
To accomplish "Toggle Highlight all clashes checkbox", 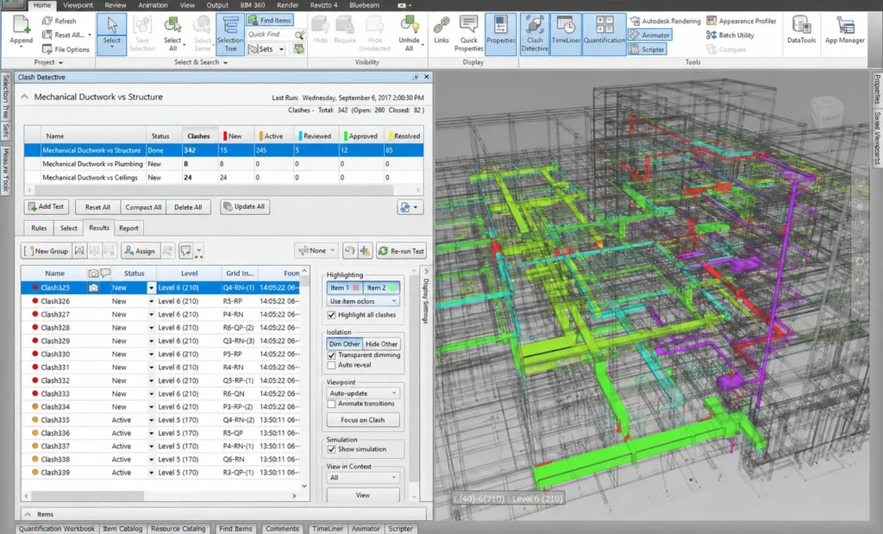I will [x=331, y=315].
